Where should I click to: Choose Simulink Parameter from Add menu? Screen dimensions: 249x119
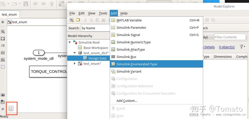point(156,27)
